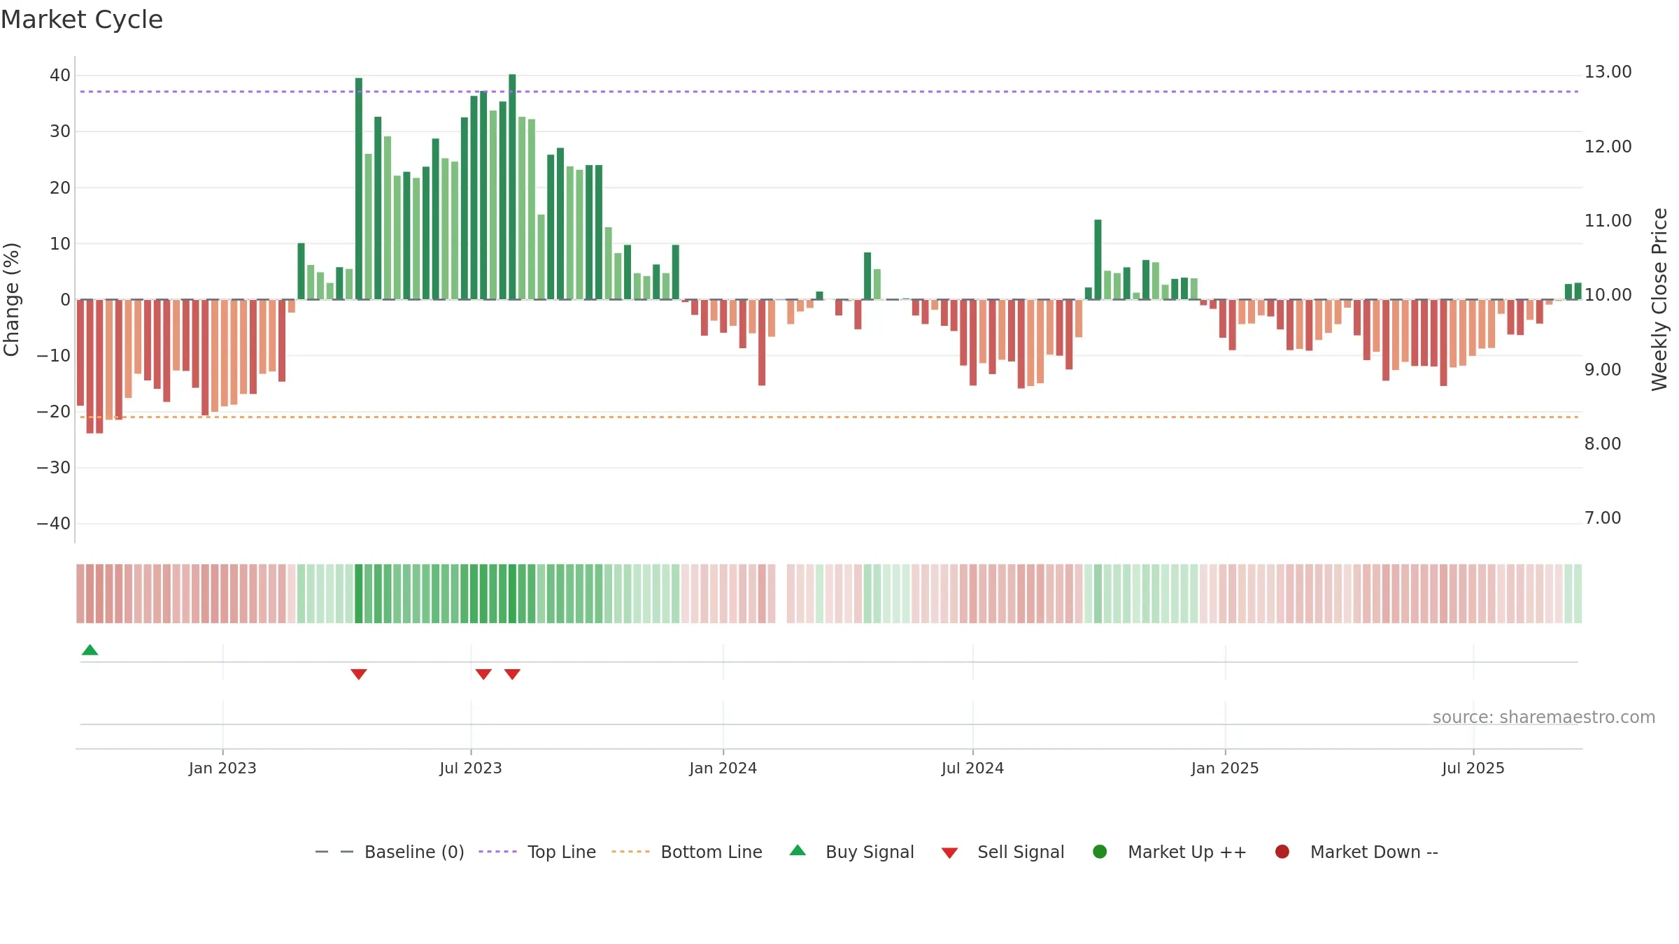Screen dimensions: 1679x944
Task: Click the Weekly Close Price axis title
Action: (x=1659, y=299)
